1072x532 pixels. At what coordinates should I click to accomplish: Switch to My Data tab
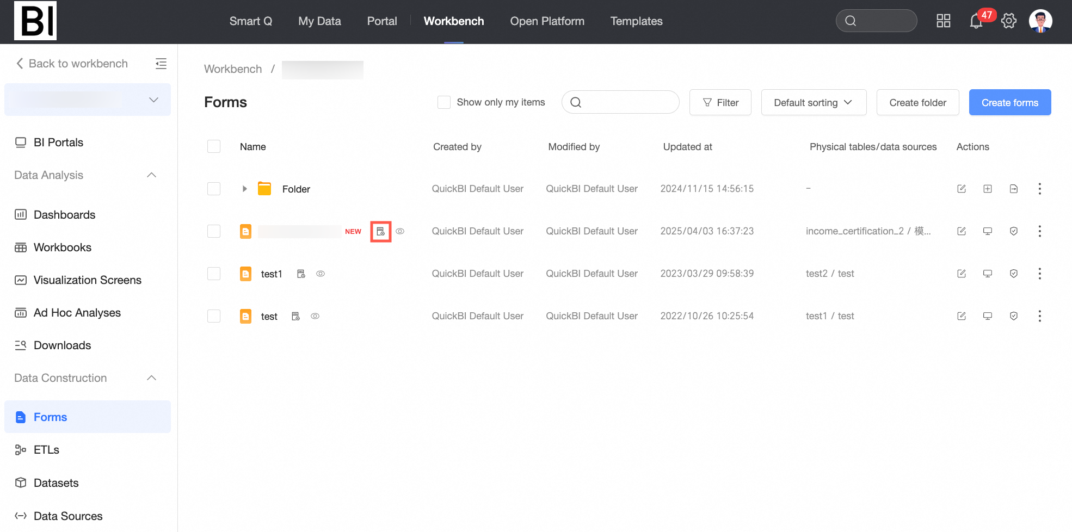pyautogui.click(x=319, y=21)
